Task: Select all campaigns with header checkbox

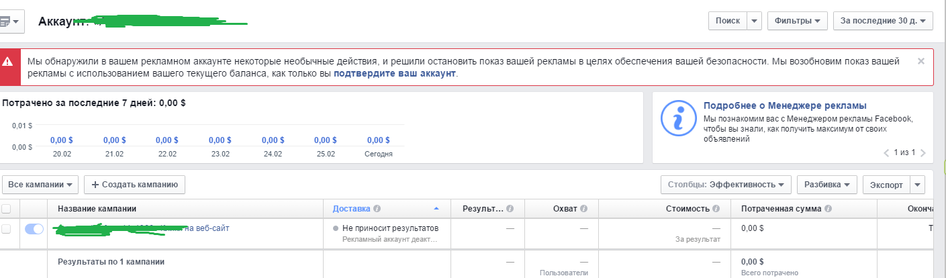Action: (x=6, y=209)
